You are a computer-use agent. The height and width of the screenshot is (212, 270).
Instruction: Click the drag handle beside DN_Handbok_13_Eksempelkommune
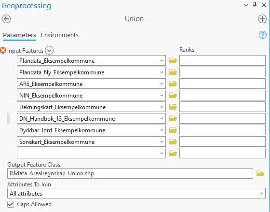point(9,118)
